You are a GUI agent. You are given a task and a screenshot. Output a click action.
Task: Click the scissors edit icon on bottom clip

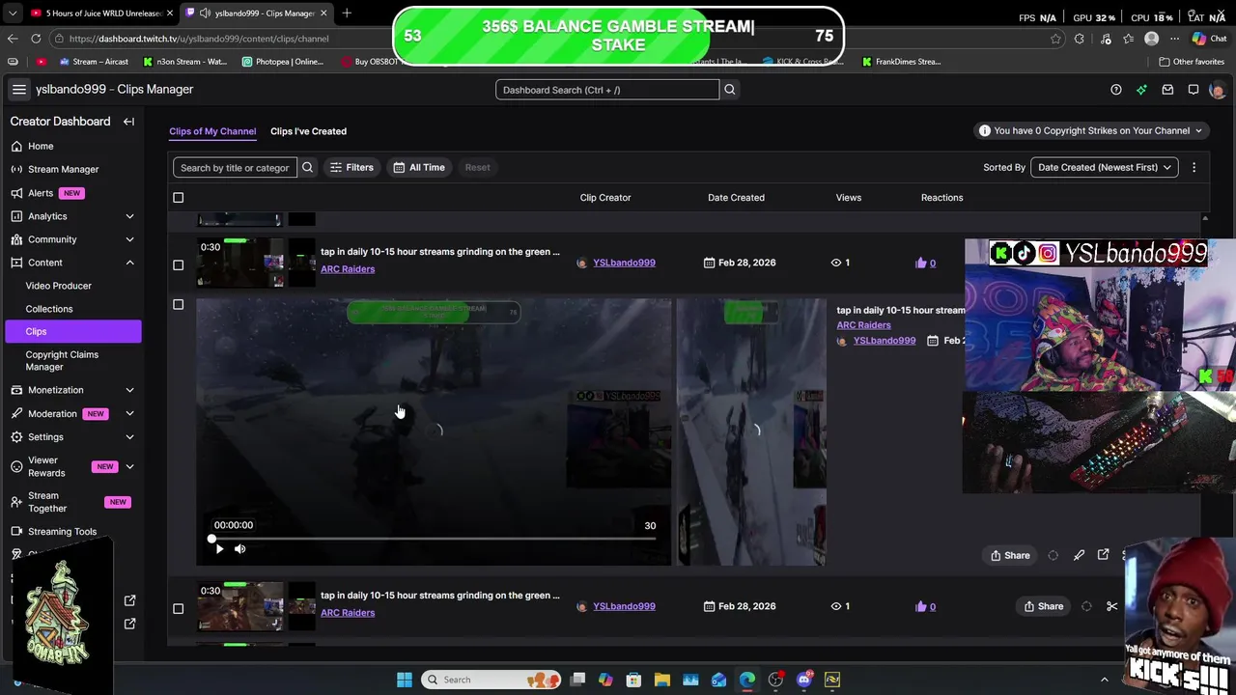[x=1111, y=606]
